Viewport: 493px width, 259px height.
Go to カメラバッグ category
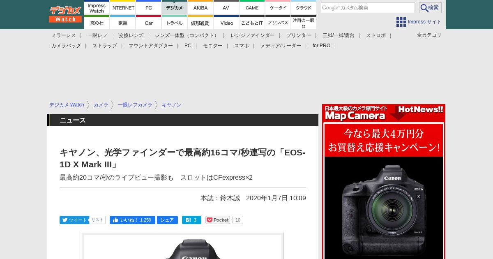tap(66, 46)
